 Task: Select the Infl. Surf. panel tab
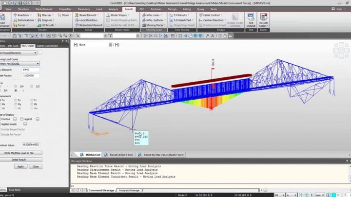pos(13,46)
